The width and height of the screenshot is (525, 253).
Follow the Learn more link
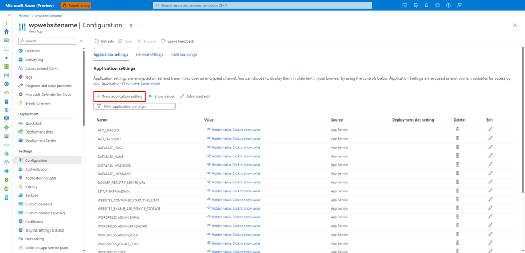pos(150,83)
